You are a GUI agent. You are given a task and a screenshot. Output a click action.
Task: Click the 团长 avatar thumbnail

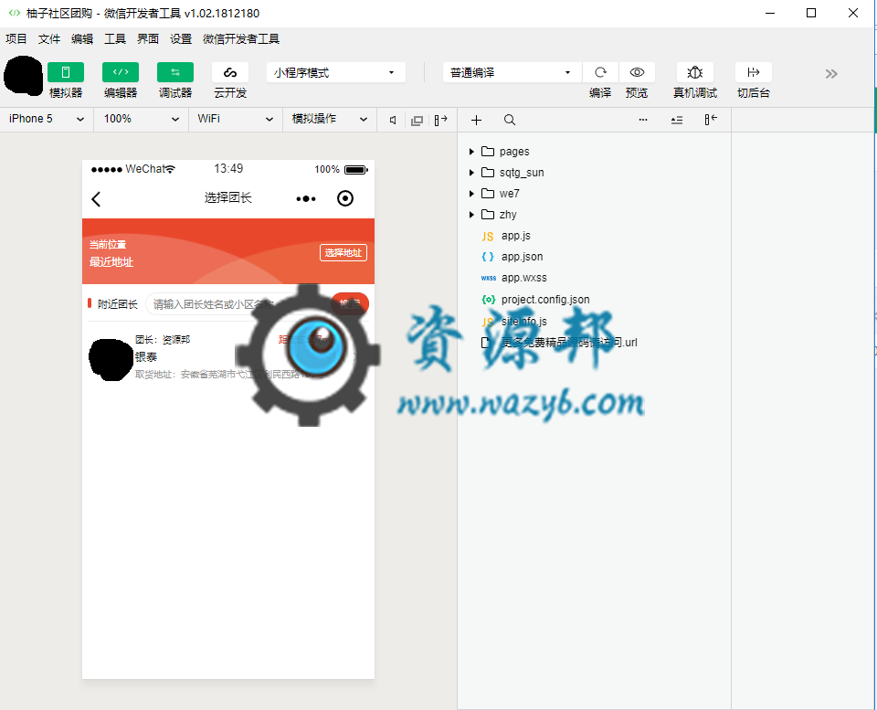click(x=111, y=360)
